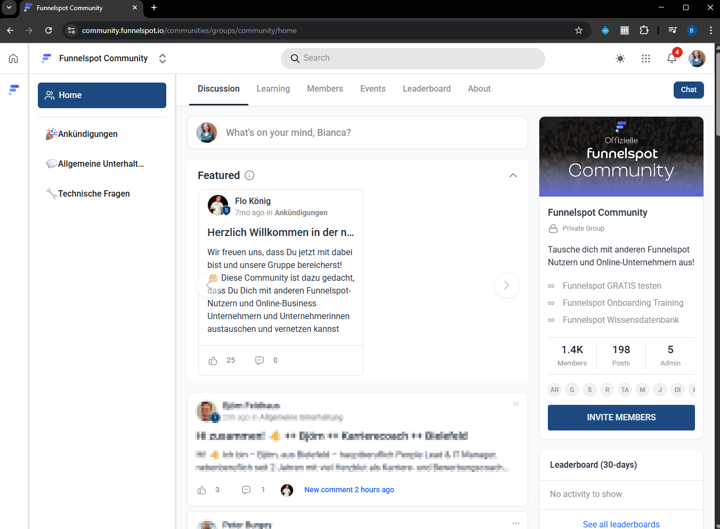This screenshot has height=529, width=720.
Task: Open the Ankündigungen link in the featured post
Action: click(301, 213)
